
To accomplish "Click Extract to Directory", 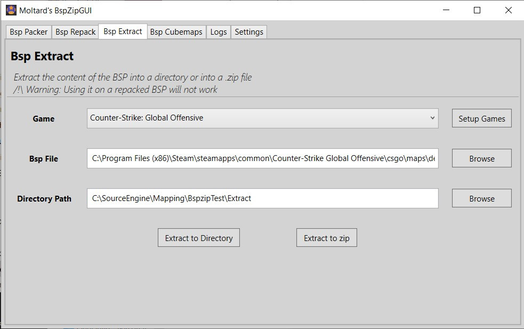I will (198, 237).
